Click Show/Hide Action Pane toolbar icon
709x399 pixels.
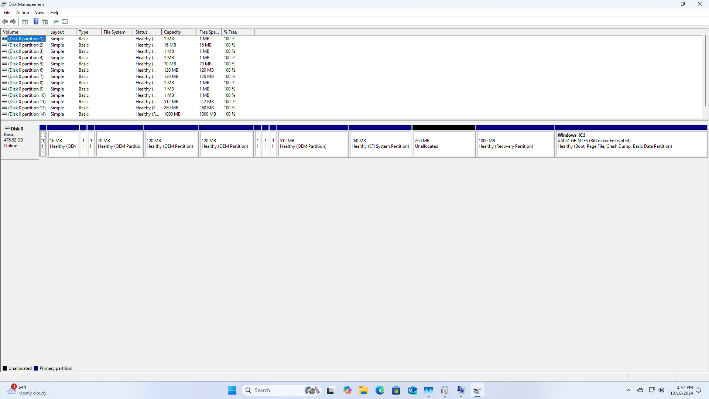coord(45,21)
